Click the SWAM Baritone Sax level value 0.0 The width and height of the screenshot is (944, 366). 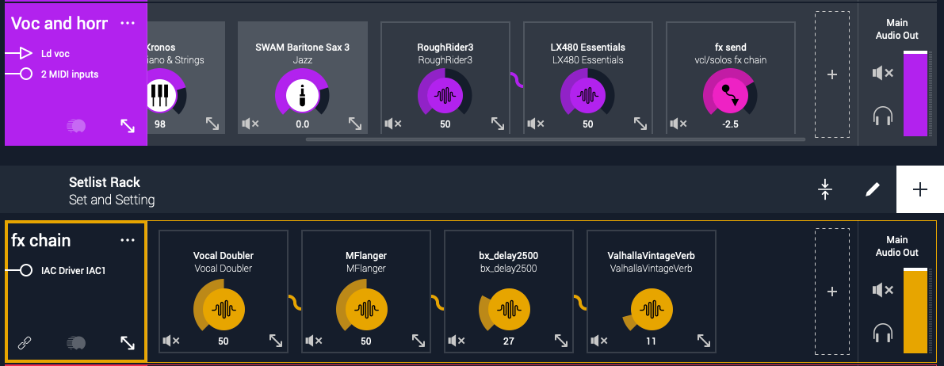(x=302, y=124)
